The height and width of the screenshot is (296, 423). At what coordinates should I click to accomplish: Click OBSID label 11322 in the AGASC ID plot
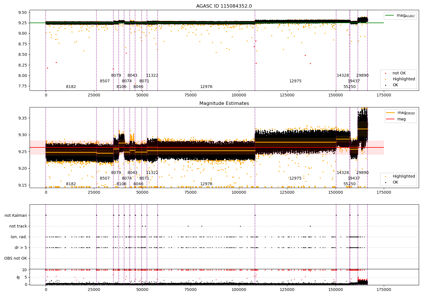152,76
